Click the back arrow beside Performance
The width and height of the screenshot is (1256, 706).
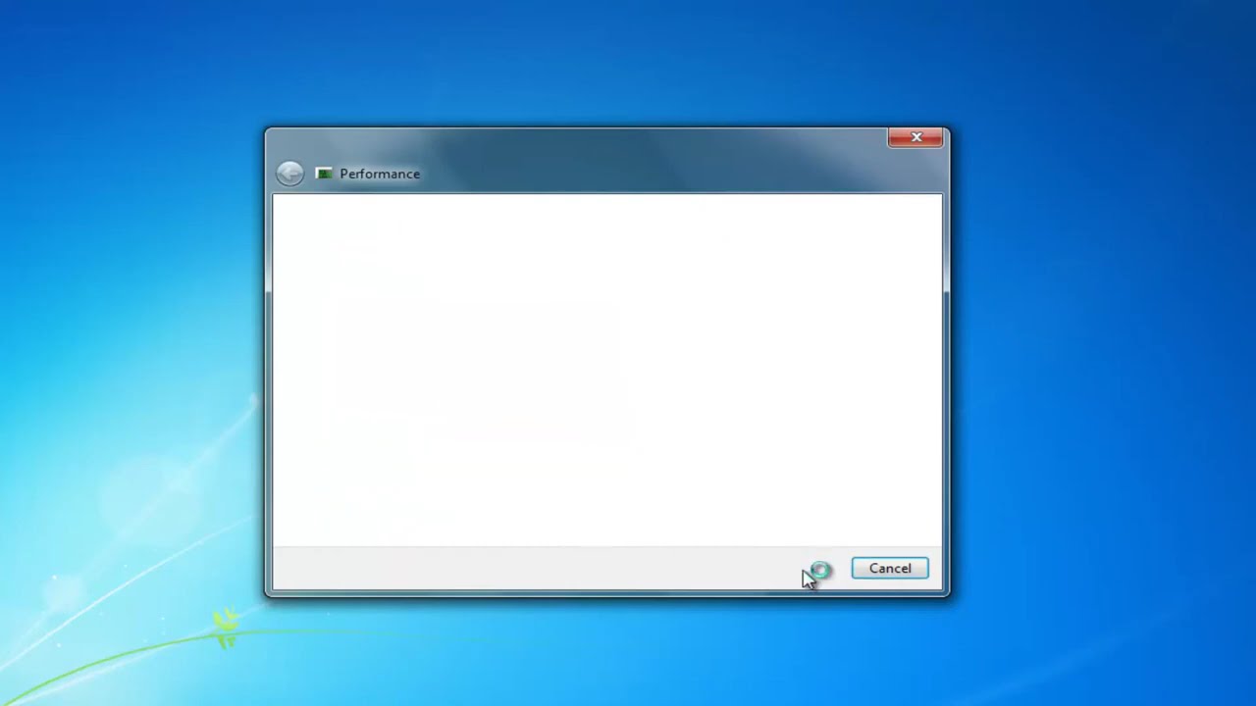(289, 174)
